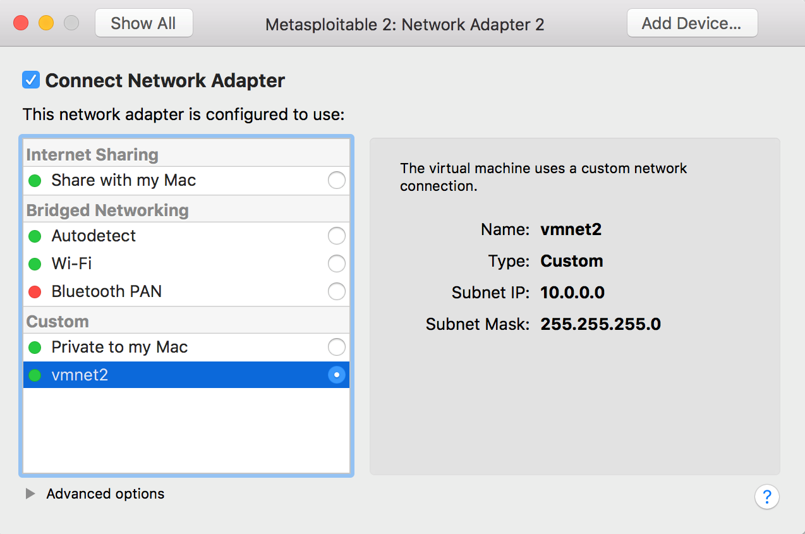Uncheck the Connect Network Adapter checkbox
This screenshot has height=534, width=805.
click(x=31, y=80)
